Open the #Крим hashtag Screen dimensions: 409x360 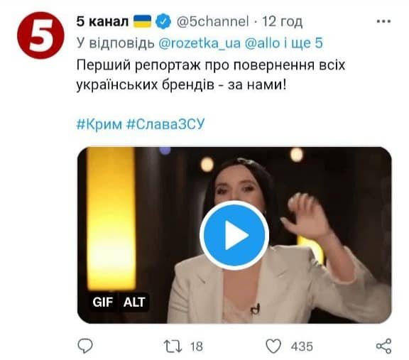point(99,124)
